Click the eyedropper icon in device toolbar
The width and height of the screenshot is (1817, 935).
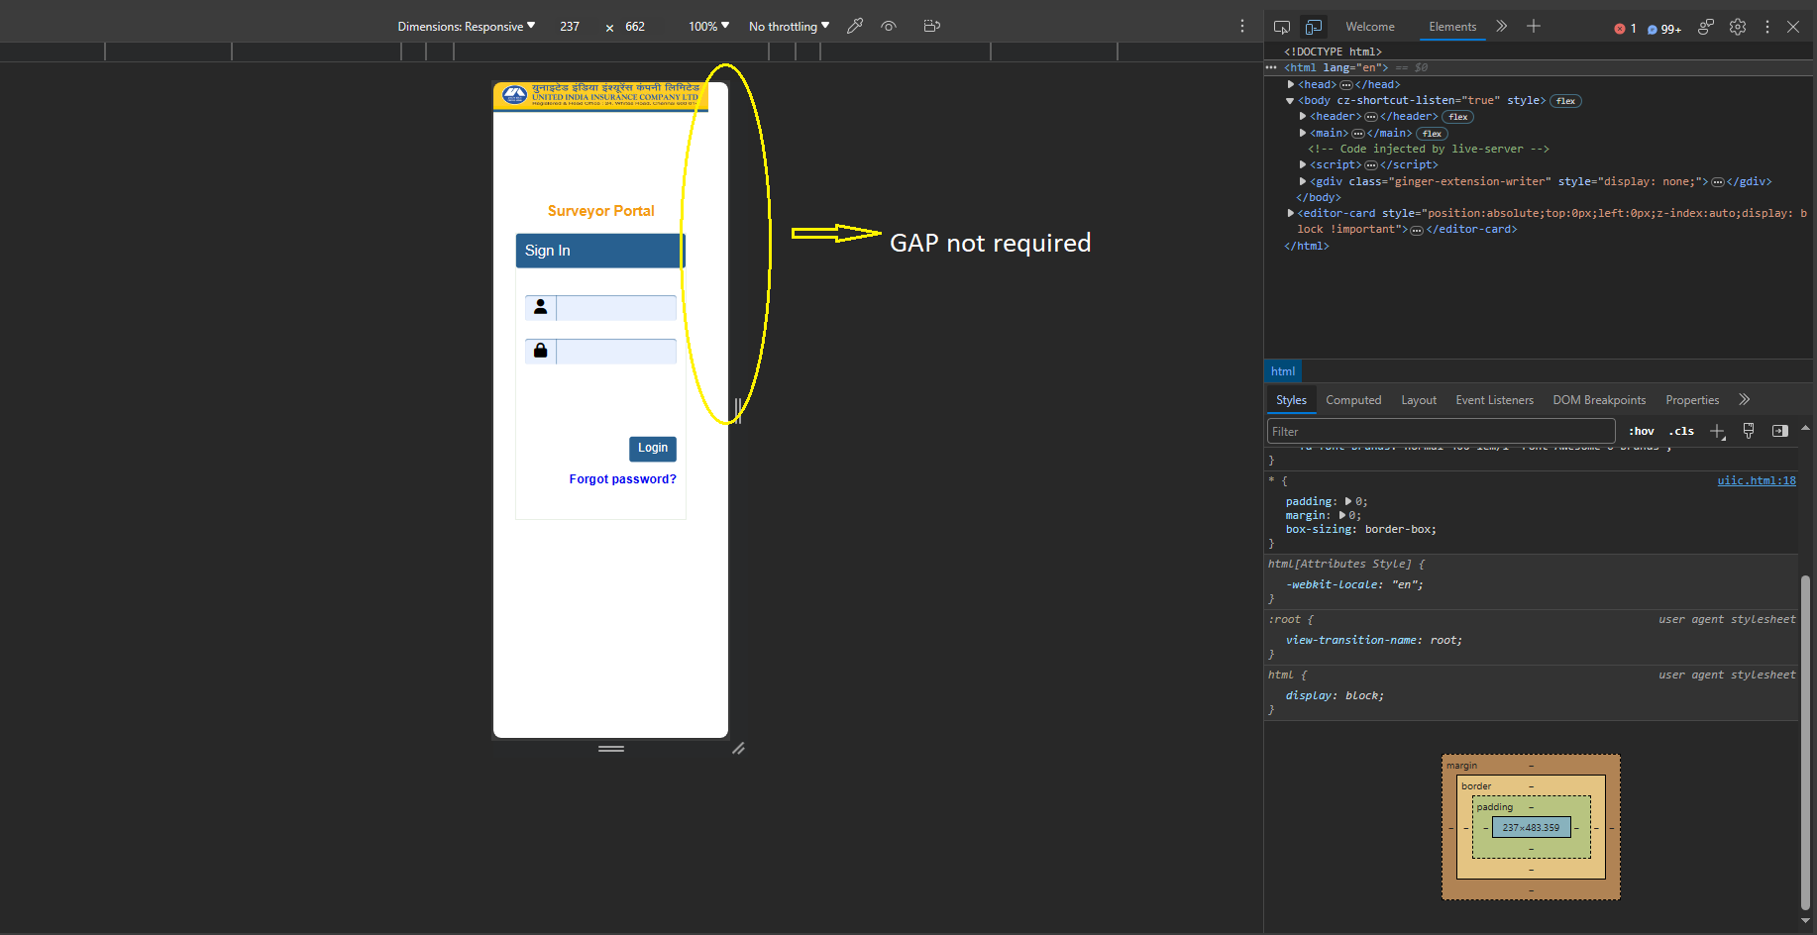click(855, 27)
